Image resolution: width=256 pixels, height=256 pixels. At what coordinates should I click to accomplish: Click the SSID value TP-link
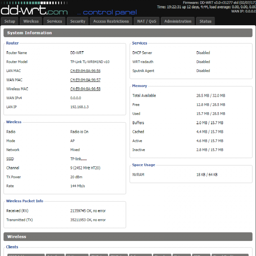tap(79, 159)
